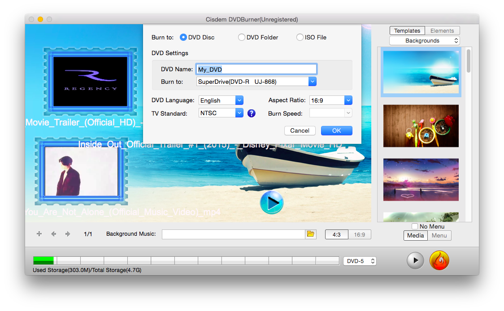Click the 'Movie_Trailer_(Official_HD)_' title text
Screen dimensions: 504x311
click(x=83, y=122)
